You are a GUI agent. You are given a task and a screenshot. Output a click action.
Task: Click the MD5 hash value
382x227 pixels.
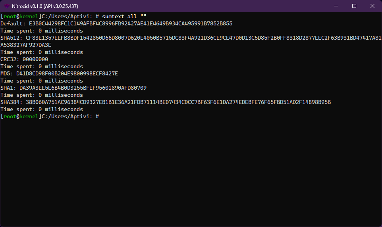pos(67,73)
